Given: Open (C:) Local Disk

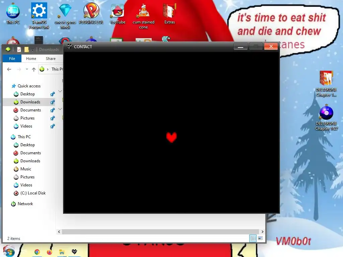Looking at the screenshot, I should pos(33,193).
